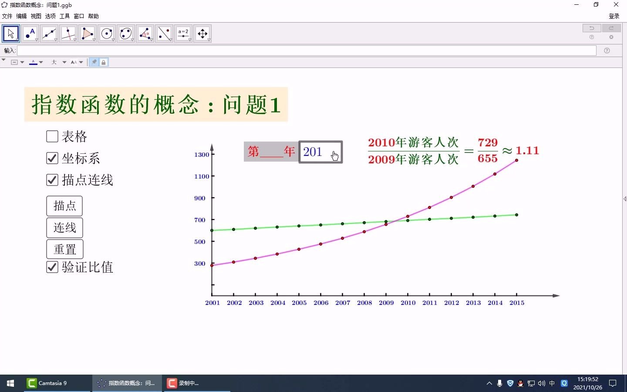Select the Move arrow tool
Screen dimensions: 627x392
(11, 34)
